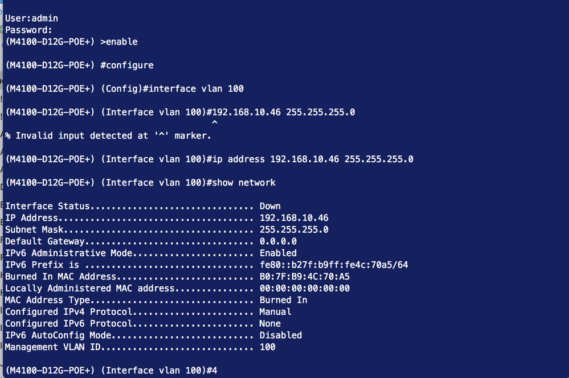Click the IPv6 Administrative Mode 'Enabled' value
Image resolution: width=569 pixels, height=378 pixels.
click(x=278, y=253)
